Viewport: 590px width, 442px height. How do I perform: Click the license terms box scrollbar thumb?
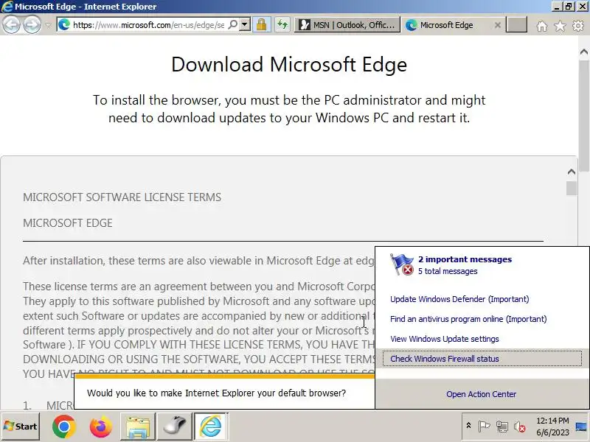(x=571, y=188)
